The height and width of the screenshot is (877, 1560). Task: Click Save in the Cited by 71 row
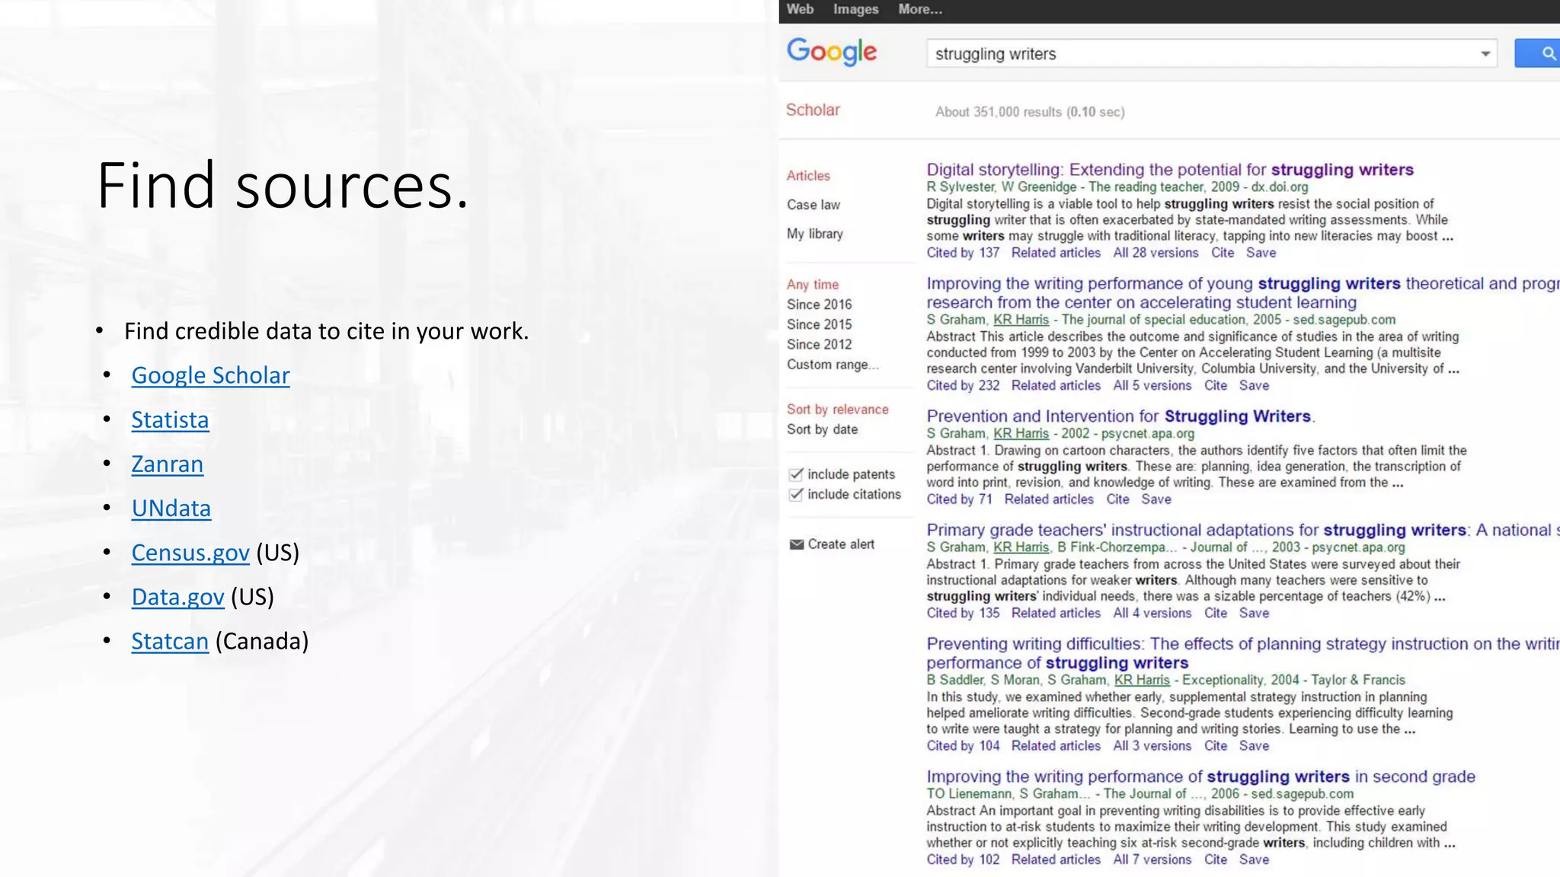click(1156, 499)
